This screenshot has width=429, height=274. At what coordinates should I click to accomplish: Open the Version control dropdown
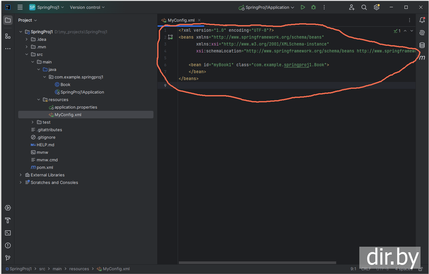[x=87, y=7]
